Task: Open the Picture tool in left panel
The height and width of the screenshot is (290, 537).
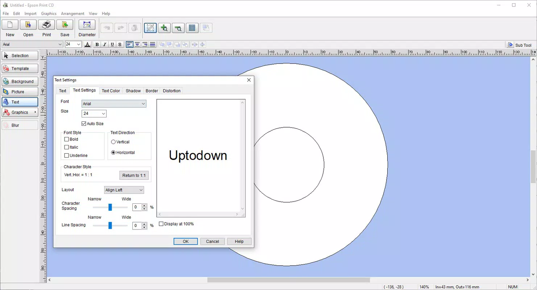Action: pyautogui.click(x=20, y=92)
